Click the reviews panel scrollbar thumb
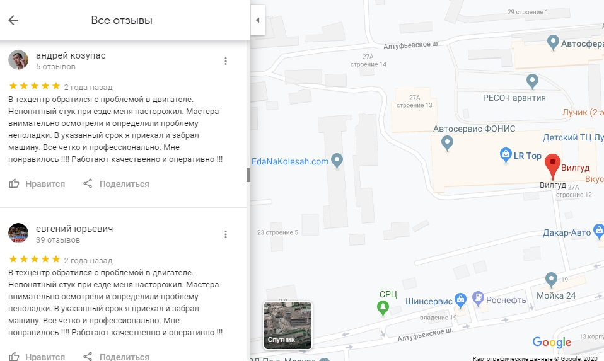 (248, 175)
